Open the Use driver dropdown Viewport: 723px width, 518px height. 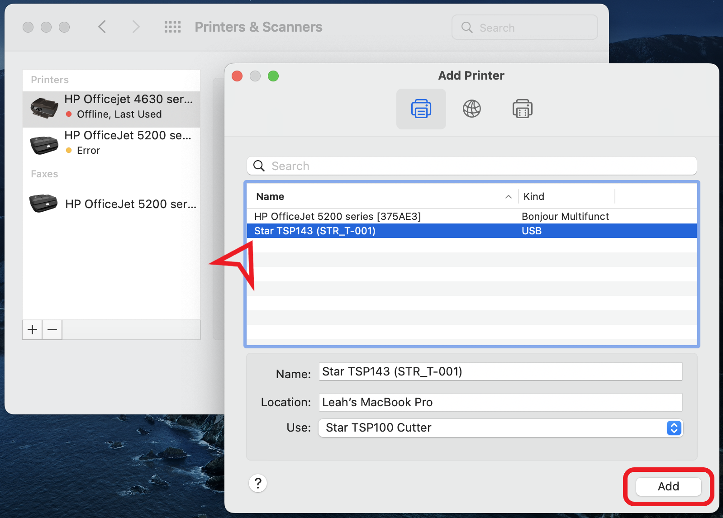pos(500,428)
